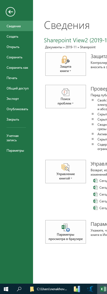107x294 pixels.
Task: Switch to Excel in the taskbar
Action: coord(102,289)
